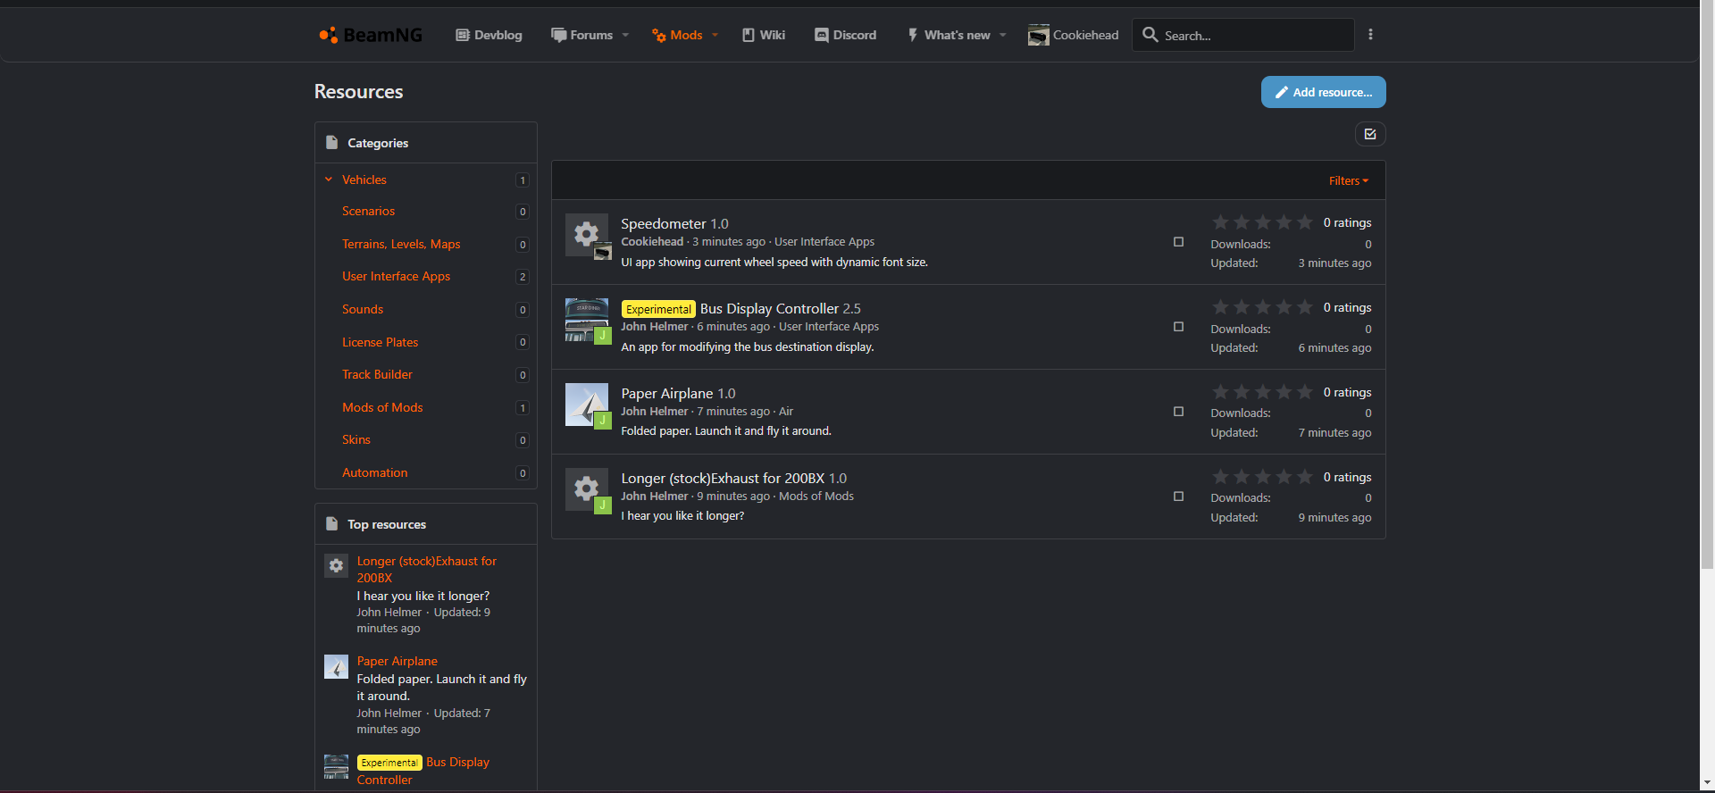This screenshot has width=1715, height=793.
Task: Open Bus Display Controller title in main list
Action: pos(769,308)
